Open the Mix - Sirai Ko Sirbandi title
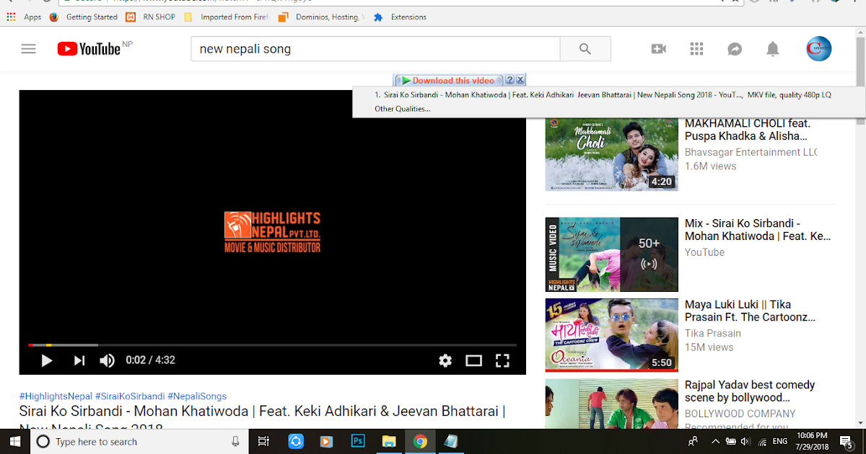 [758, 230]
